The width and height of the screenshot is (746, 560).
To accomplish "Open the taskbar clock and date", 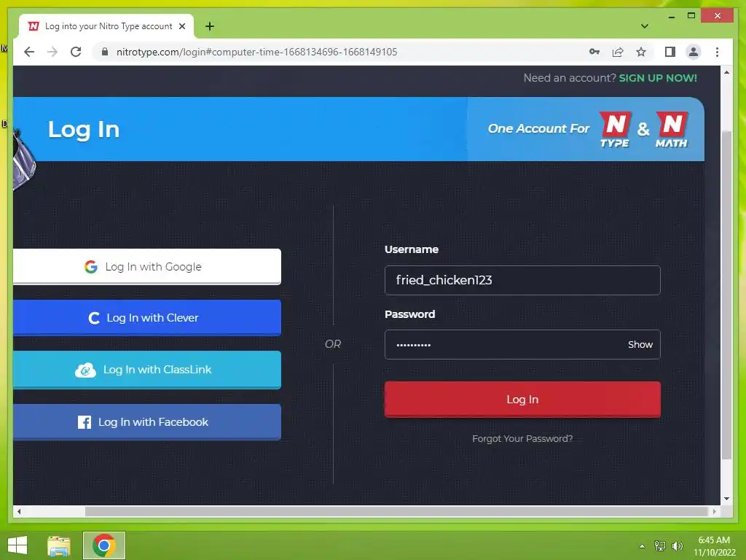I will pyautogui.click(x=714, y=546).
